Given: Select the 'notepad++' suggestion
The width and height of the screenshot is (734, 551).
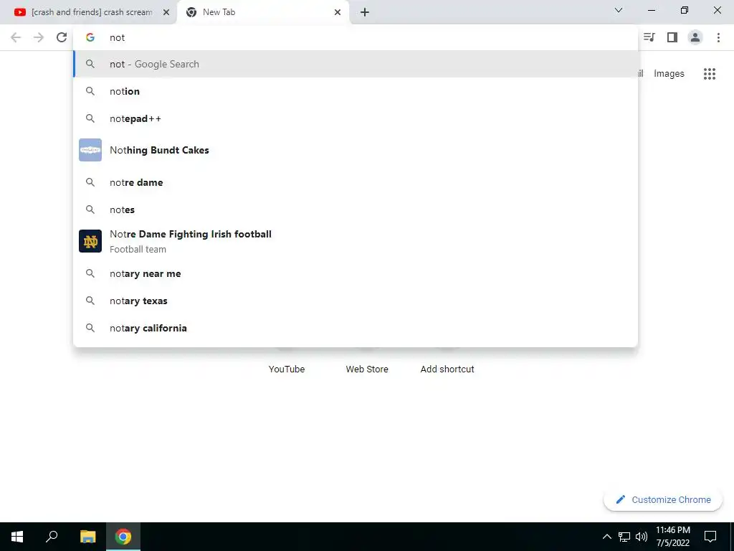Looking at the screenshot, I should click(x=356, y=118).
